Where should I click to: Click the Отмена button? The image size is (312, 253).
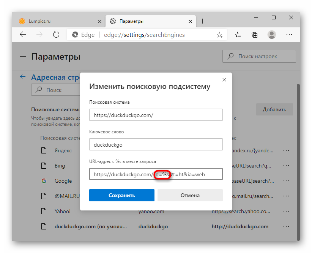click(190, 195)
